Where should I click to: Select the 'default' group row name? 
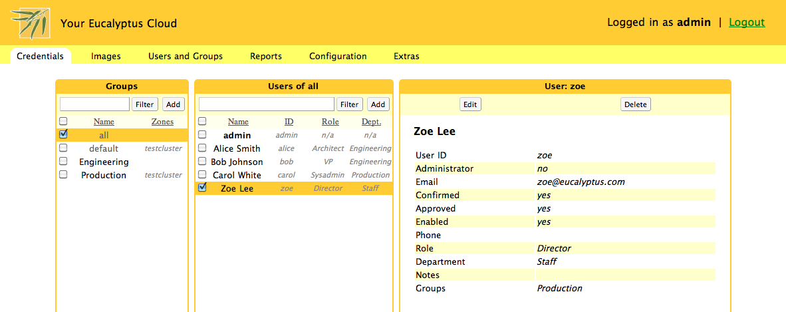(x=104, y=148)
